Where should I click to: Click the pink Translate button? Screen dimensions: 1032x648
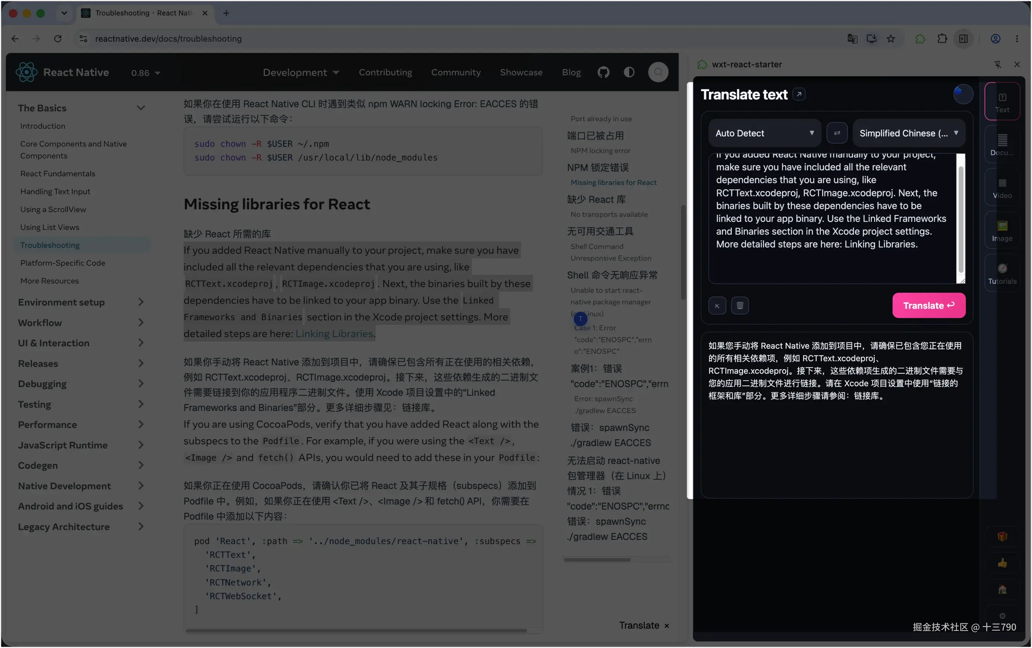click(x=928, y=305)
